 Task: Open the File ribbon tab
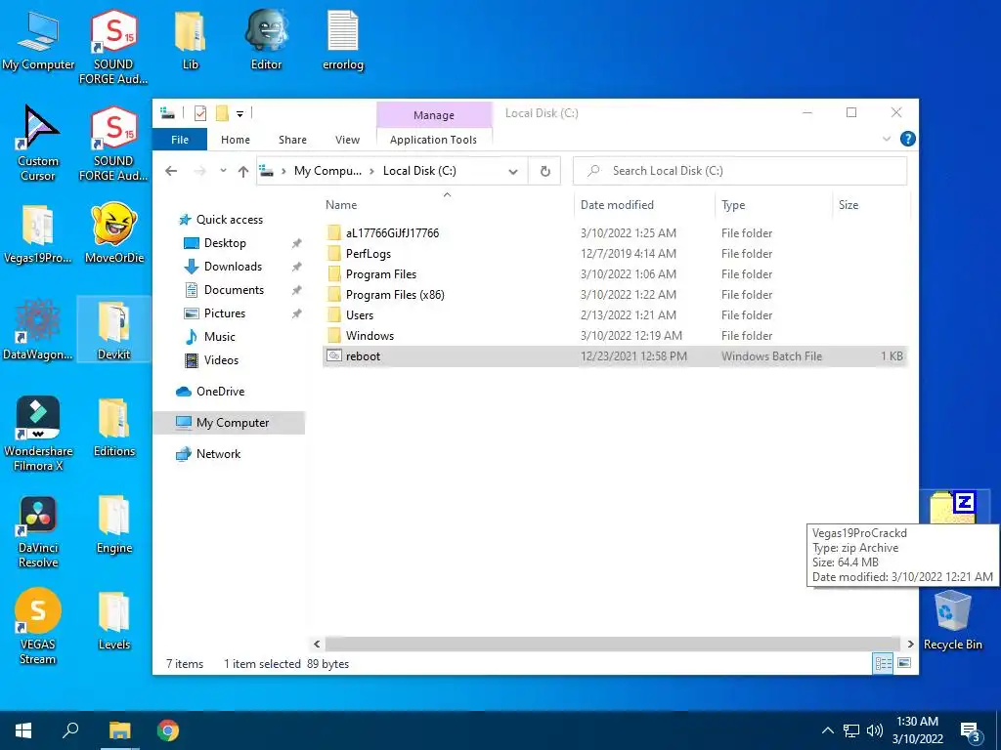(x=180, y=140)
